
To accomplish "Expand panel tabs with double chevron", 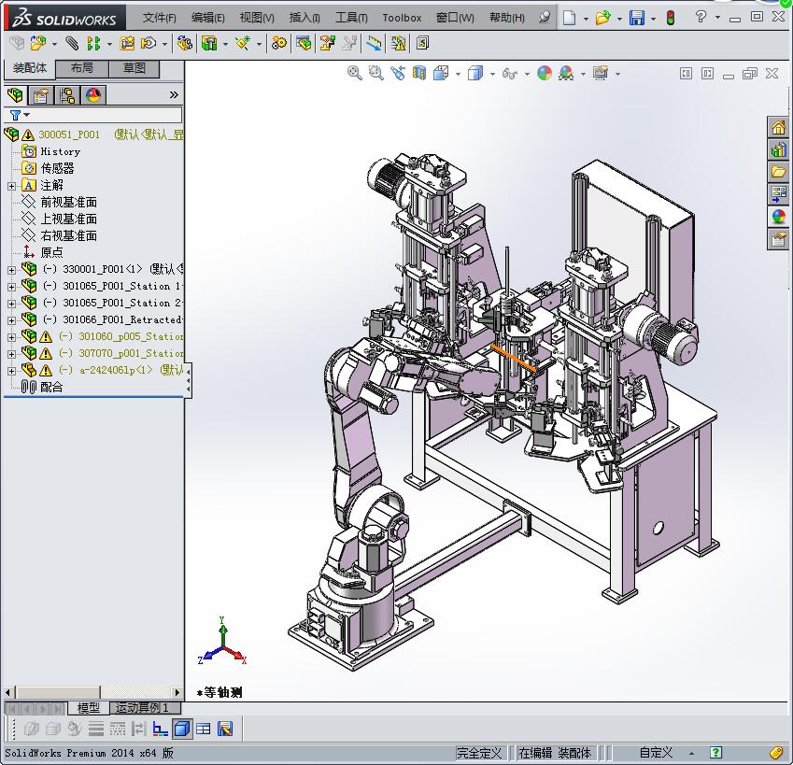I will tap(174, 95).
